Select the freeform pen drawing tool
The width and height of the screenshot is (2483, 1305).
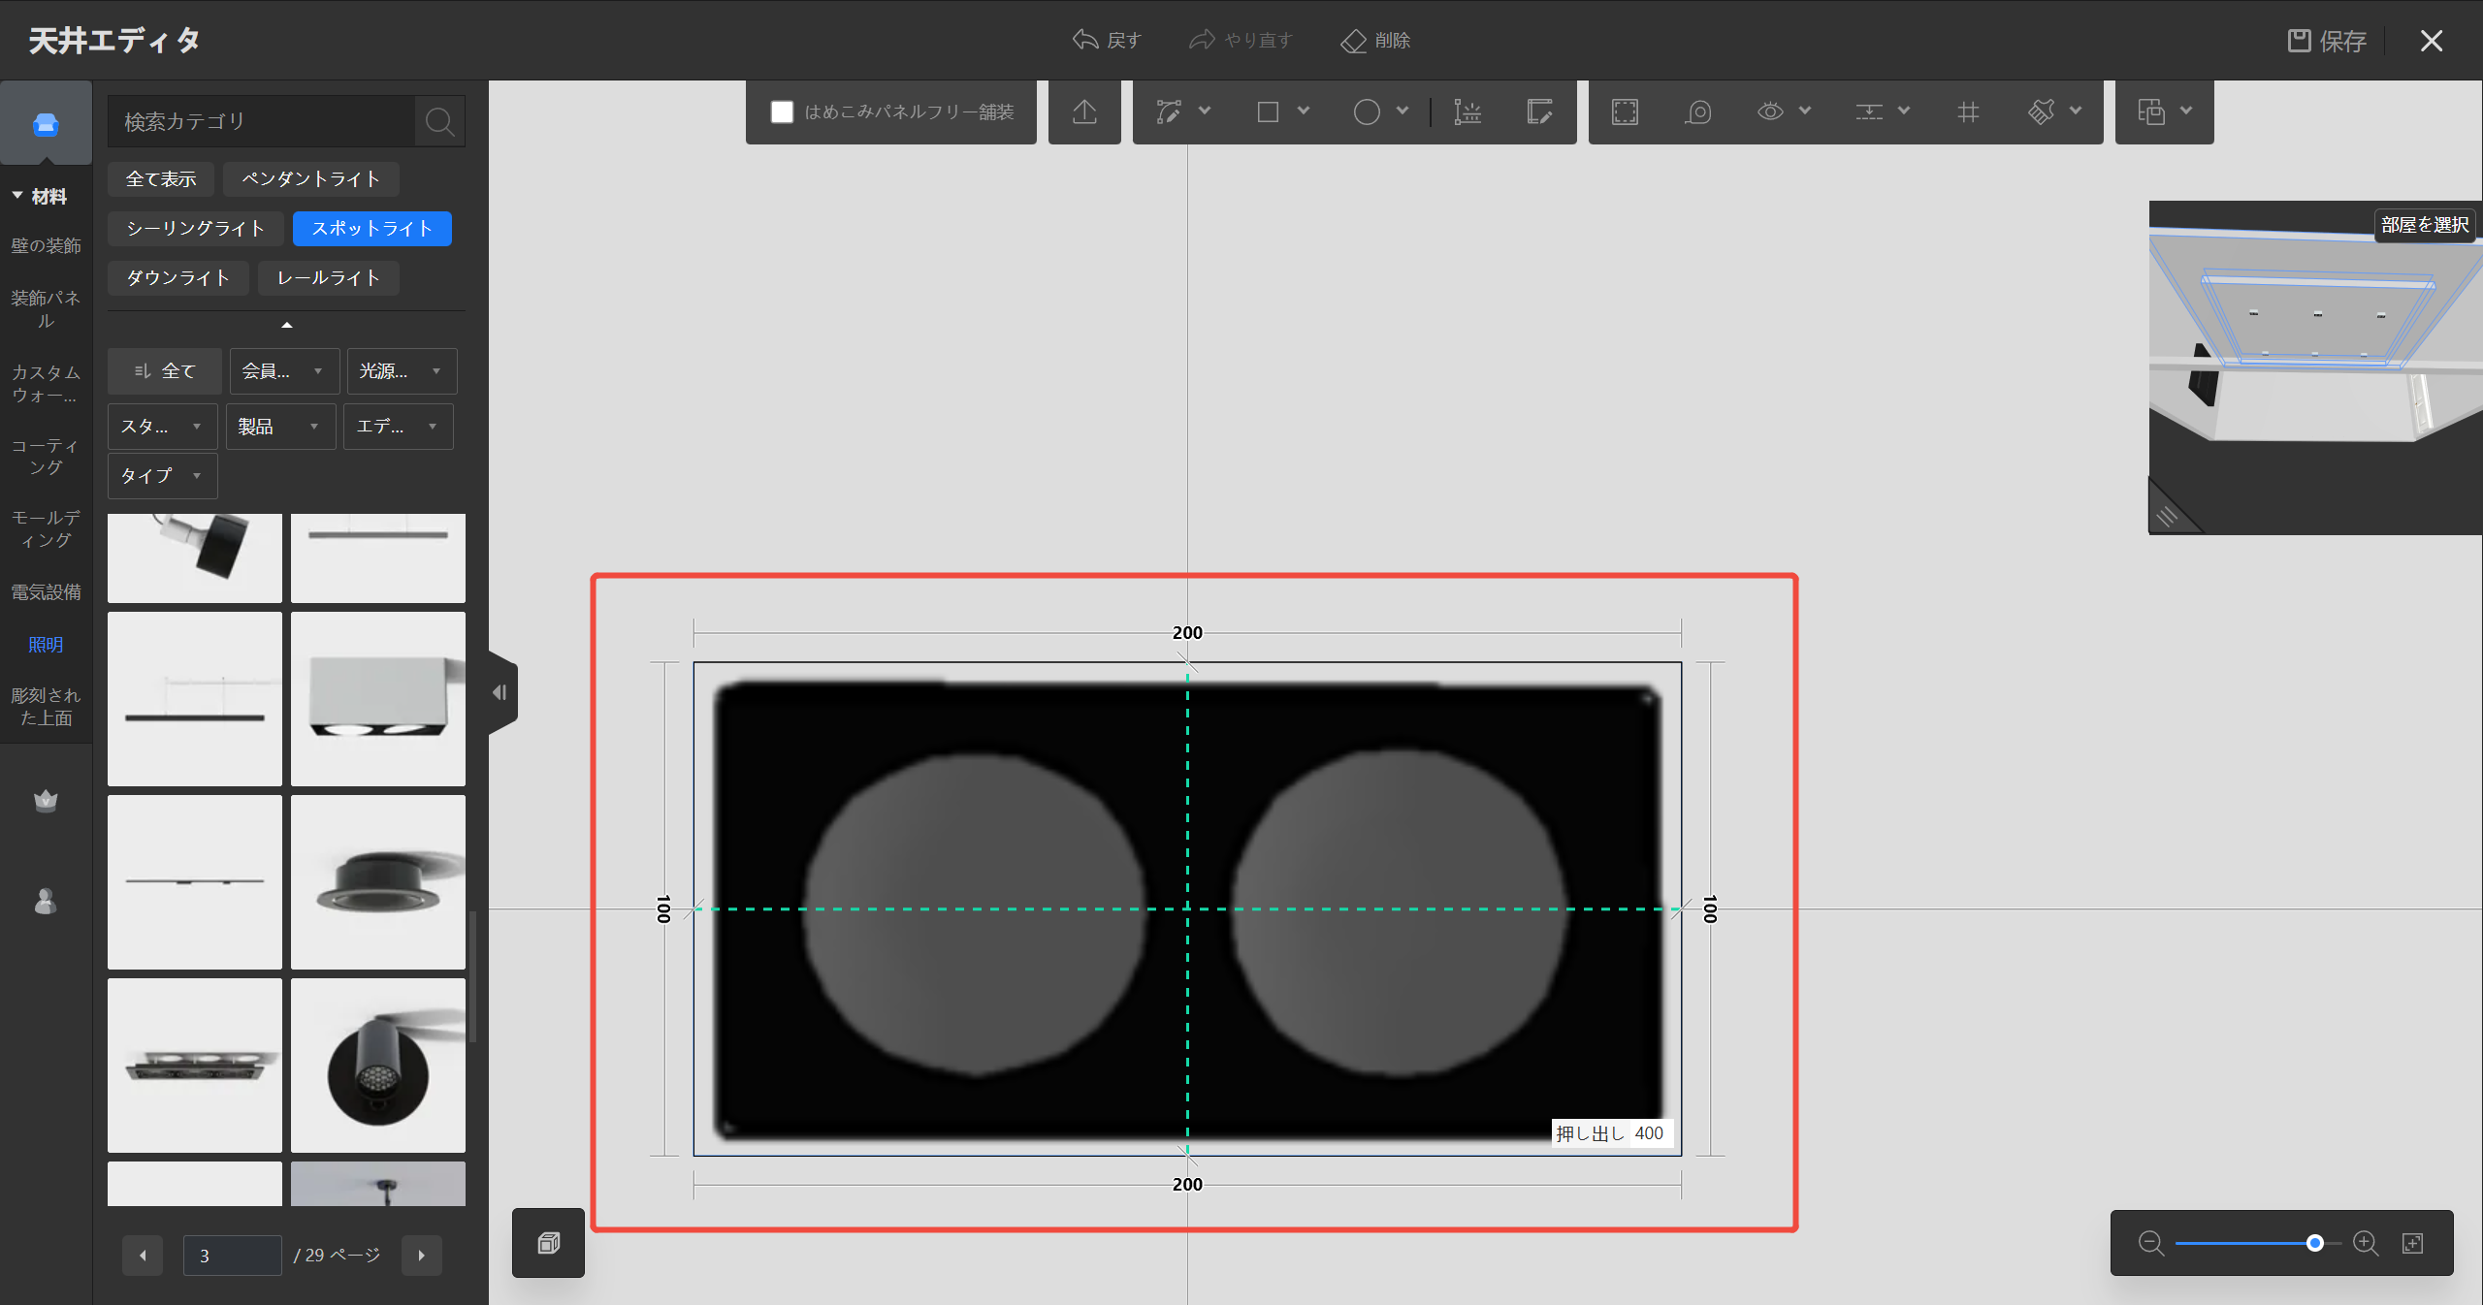coord(1169,112)
